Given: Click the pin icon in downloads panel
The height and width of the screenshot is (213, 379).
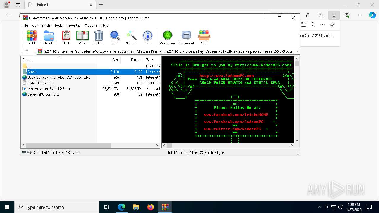Looking at the screenshot, I should pyautogui.click(x=332, y=25).
